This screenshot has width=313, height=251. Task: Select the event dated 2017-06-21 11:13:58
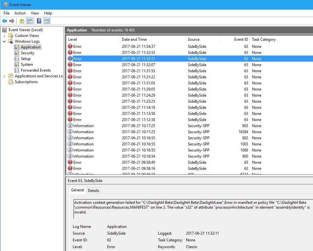click(x=189, y=114)
